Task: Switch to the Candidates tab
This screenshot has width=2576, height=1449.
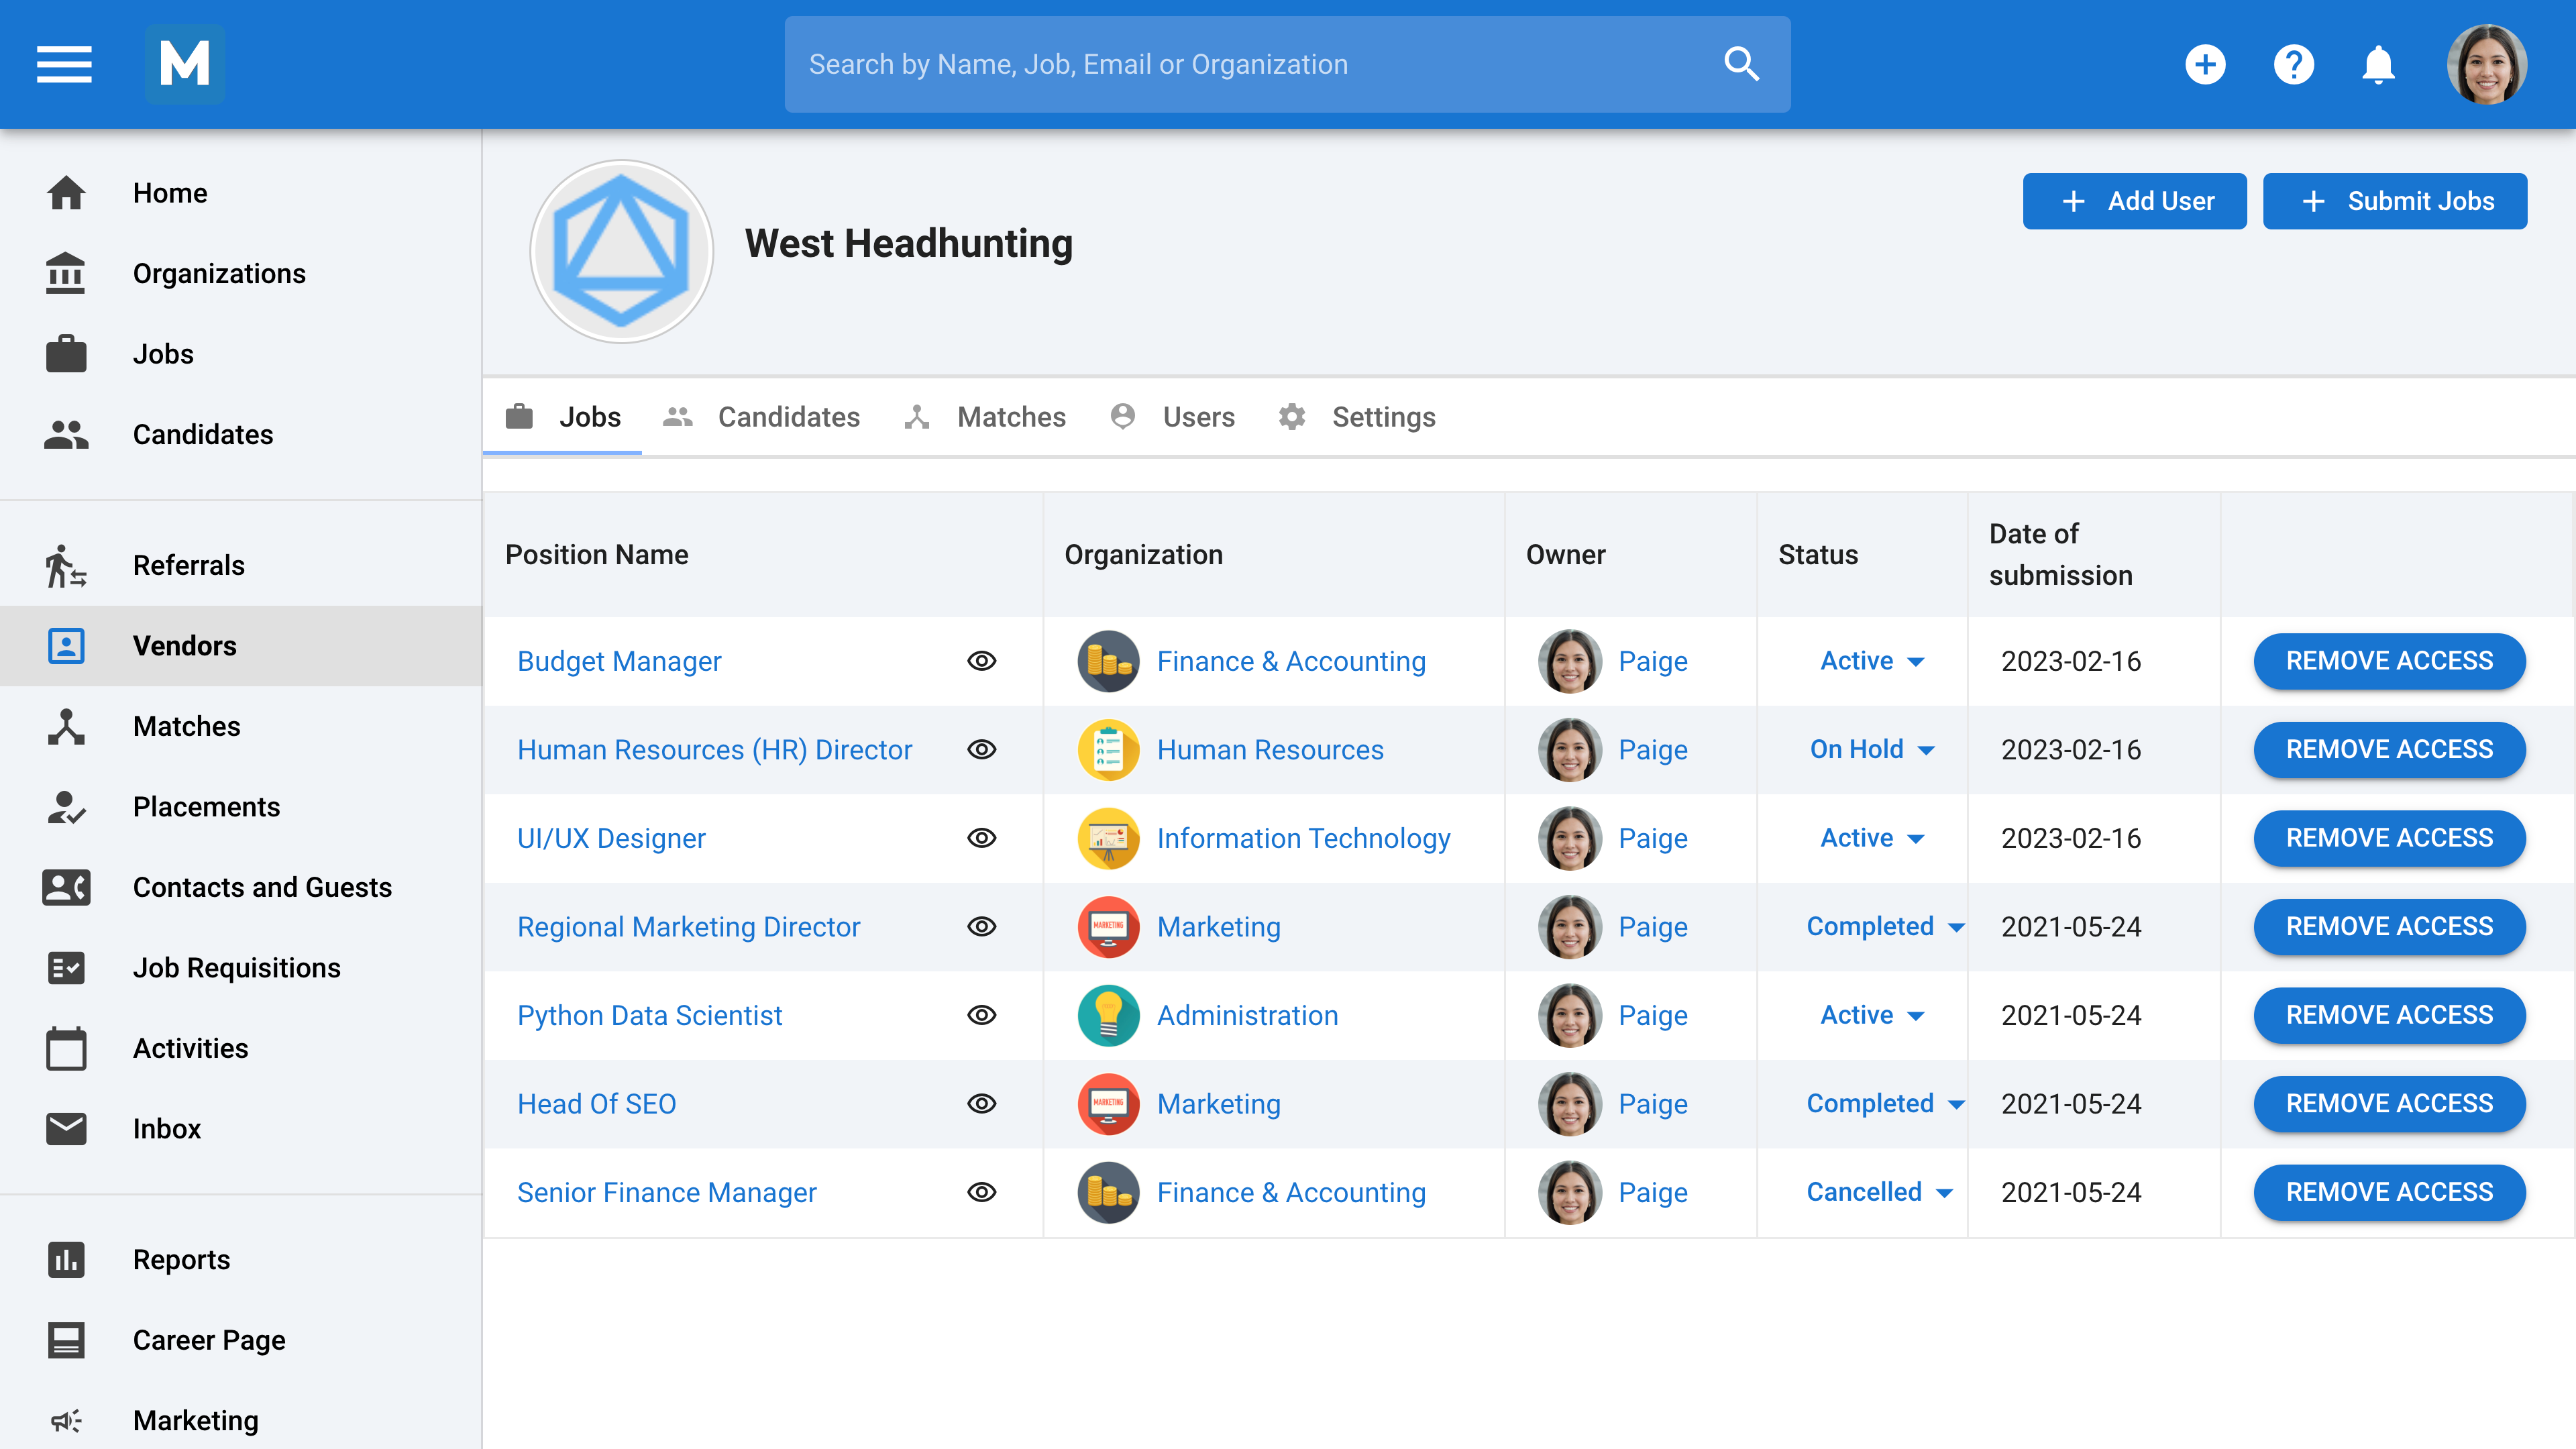Action: tap(788, 417)
